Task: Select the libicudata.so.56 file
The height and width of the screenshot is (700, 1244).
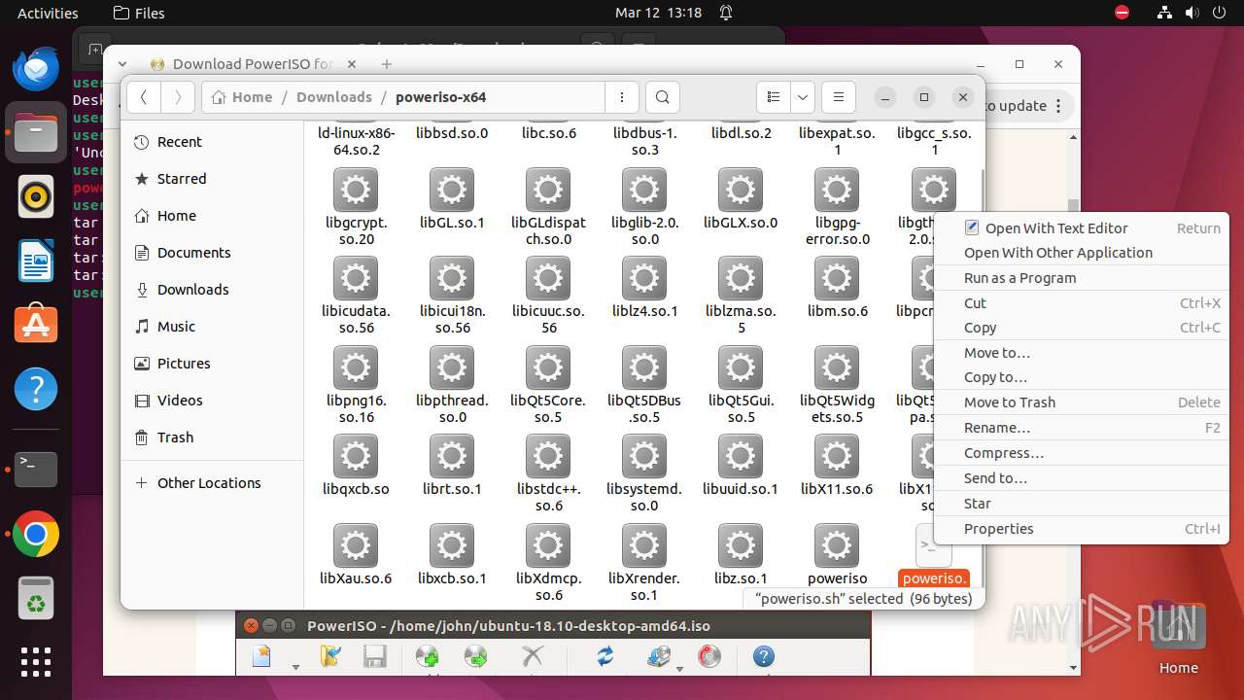Action: pos(356,296)
